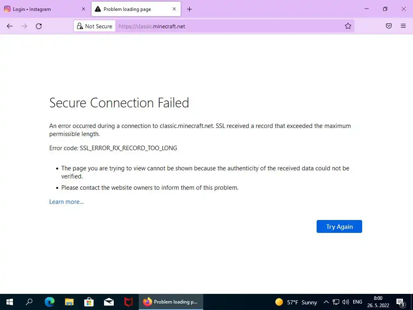Launch Microsoft Edge from the taskbar

click(x=50, y=302)
